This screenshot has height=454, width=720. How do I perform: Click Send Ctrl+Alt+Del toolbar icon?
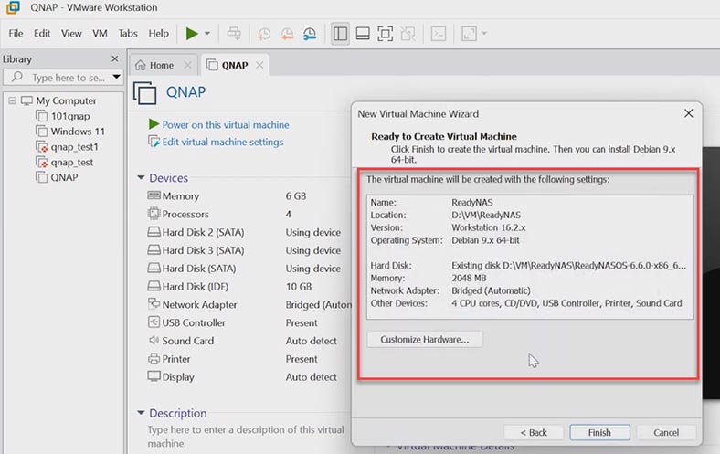[x=234, y=34]
